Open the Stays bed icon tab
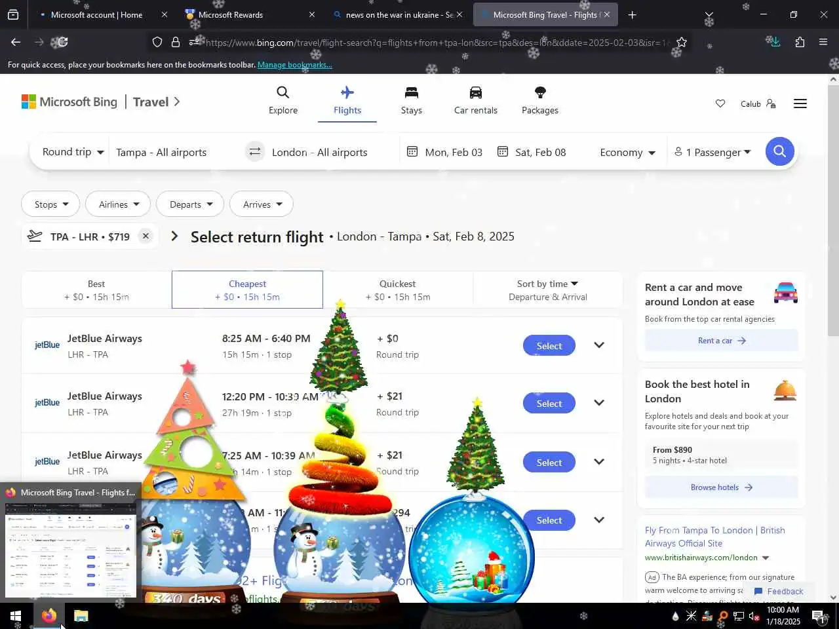Image resolution: width=839 pixels, height=629 pixels. point(411,100)
